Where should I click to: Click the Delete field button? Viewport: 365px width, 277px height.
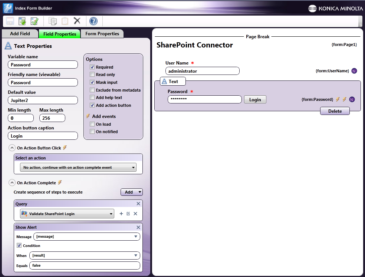tap(335, 111)
